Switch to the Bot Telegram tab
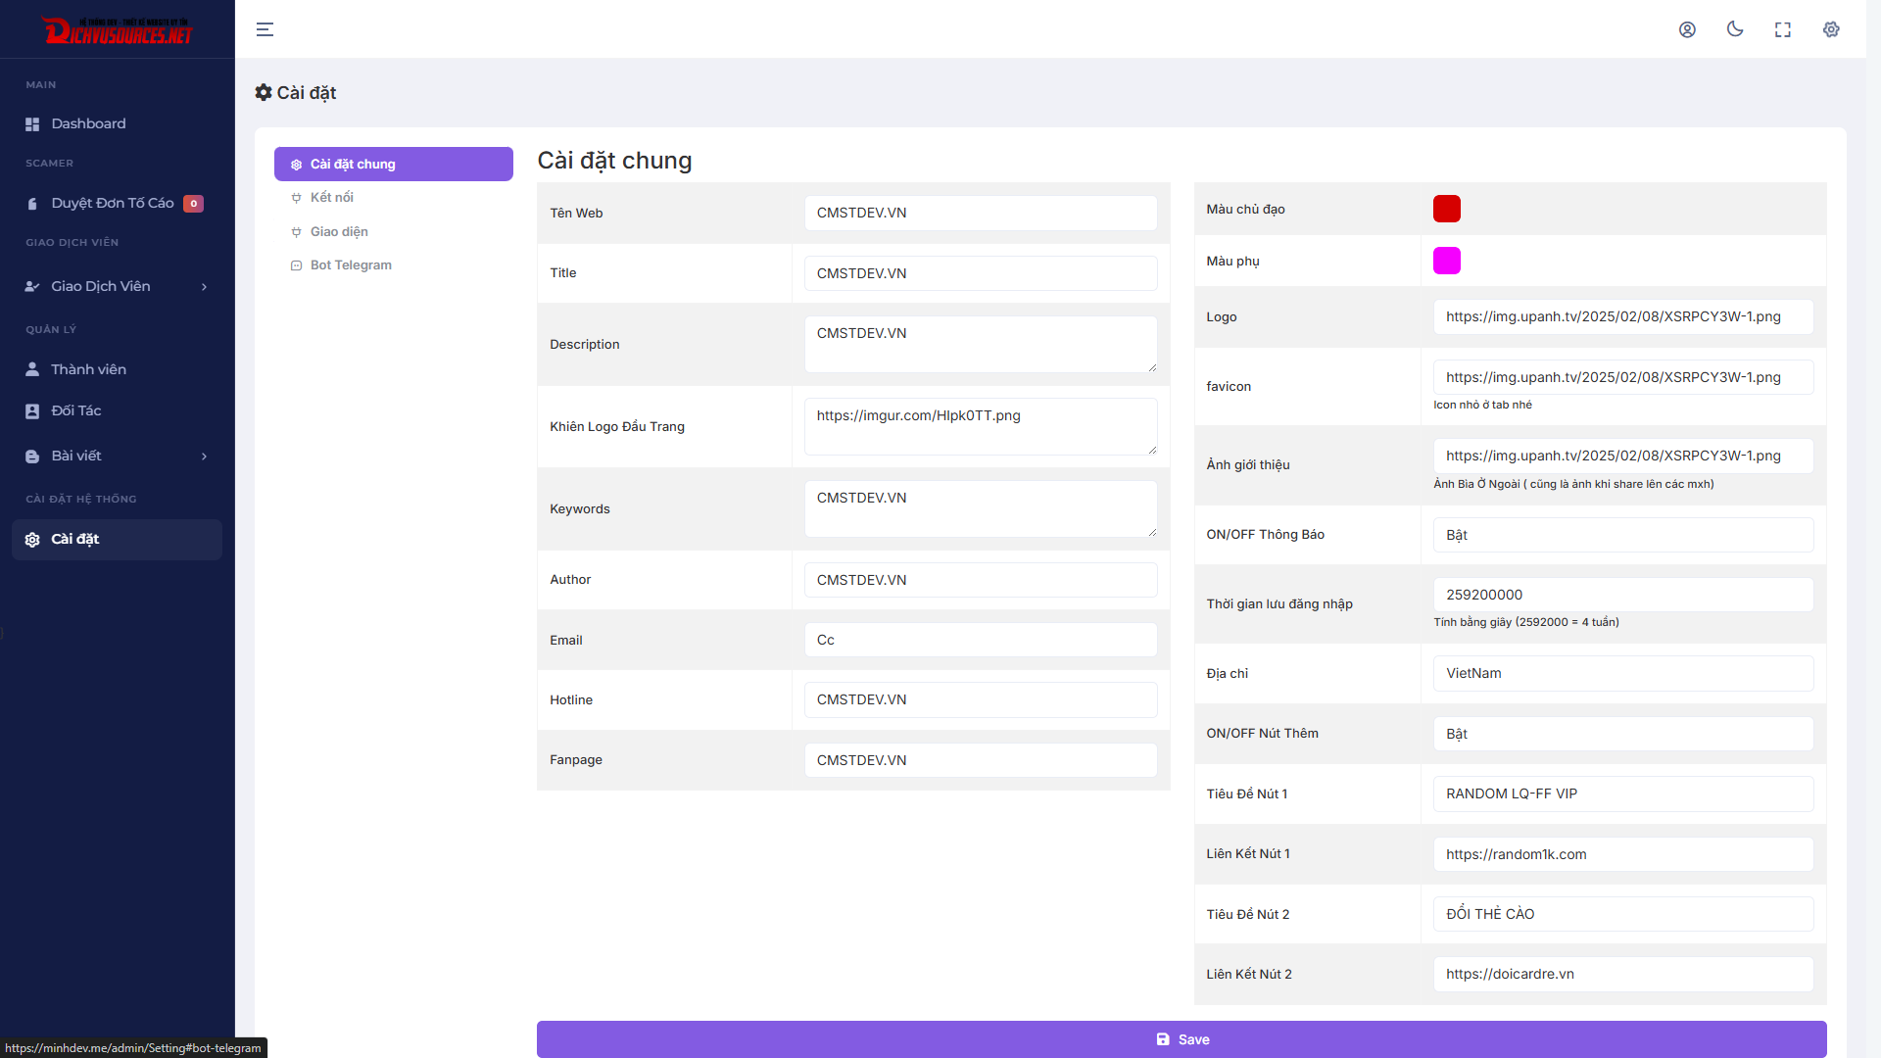1881x1058 pixels. click(350, 265)
